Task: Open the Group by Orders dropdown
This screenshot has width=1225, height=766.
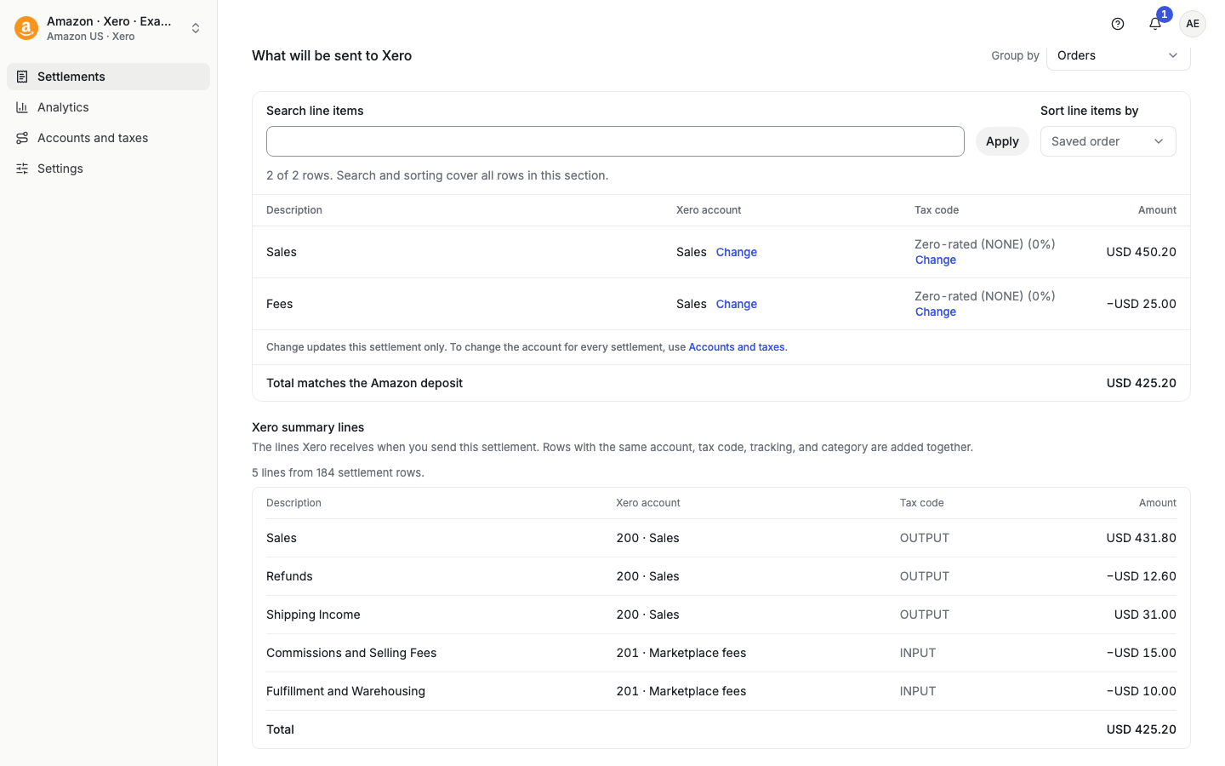Action: pos(1118,55)
